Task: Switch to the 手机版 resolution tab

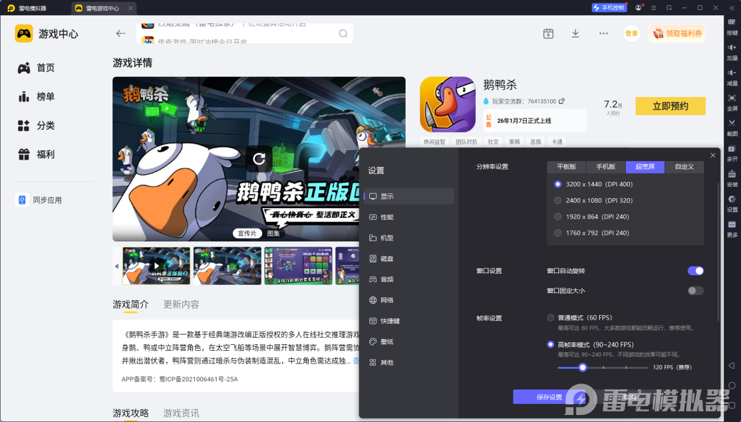Action: (x=605, y=167)
